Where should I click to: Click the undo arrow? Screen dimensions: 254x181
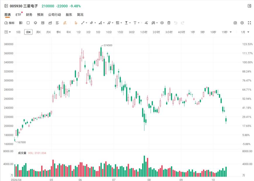pos(176,23)
